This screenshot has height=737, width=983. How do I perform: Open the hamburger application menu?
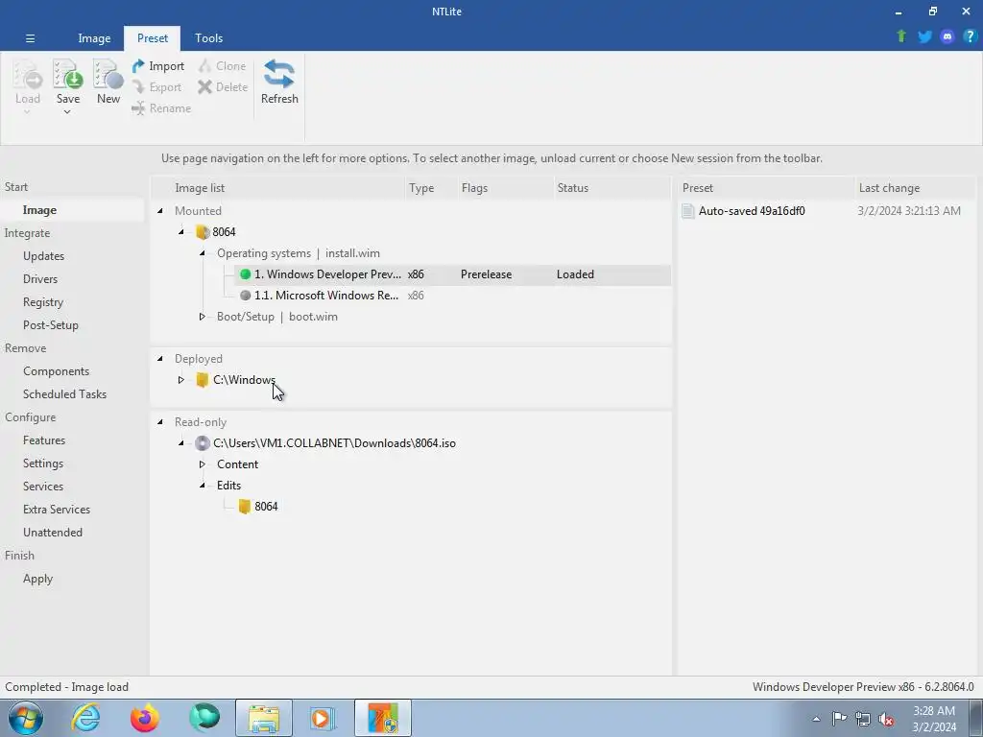[30, 38]
